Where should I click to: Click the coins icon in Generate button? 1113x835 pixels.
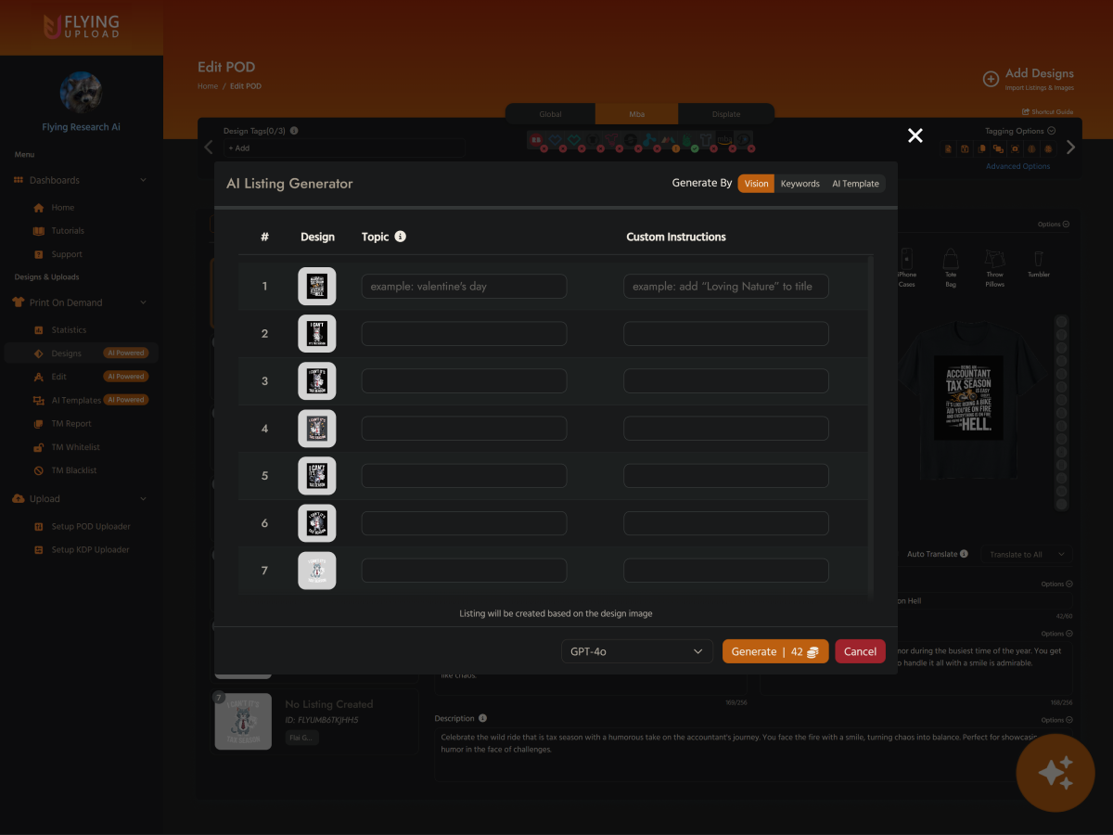pyautogui.click(x=812, y=652)
